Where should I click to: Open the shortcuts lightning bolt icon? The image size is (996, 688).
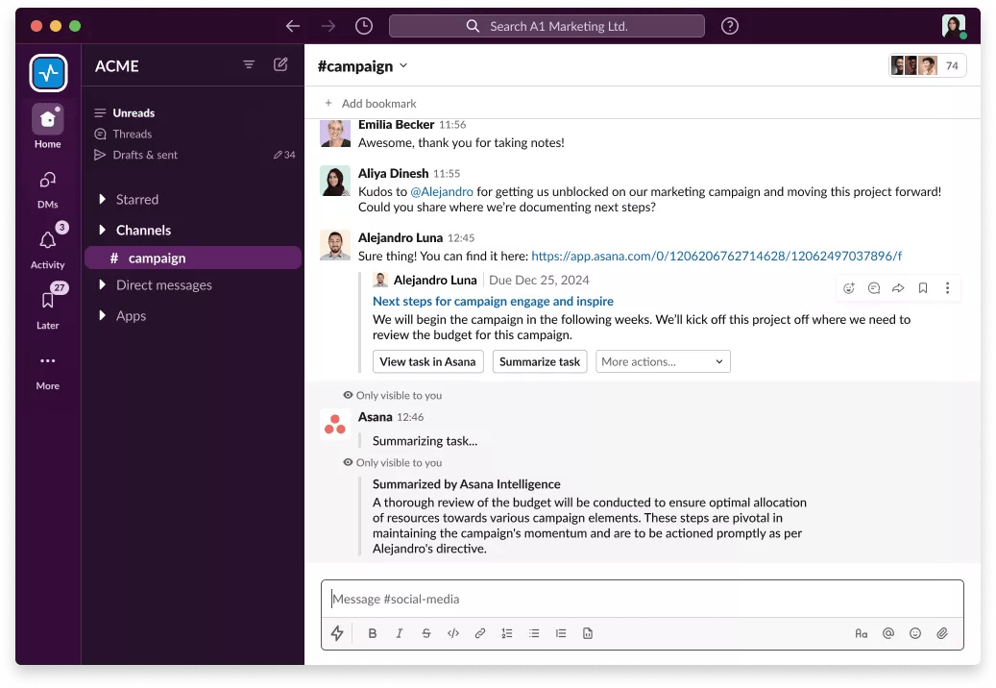337,633
